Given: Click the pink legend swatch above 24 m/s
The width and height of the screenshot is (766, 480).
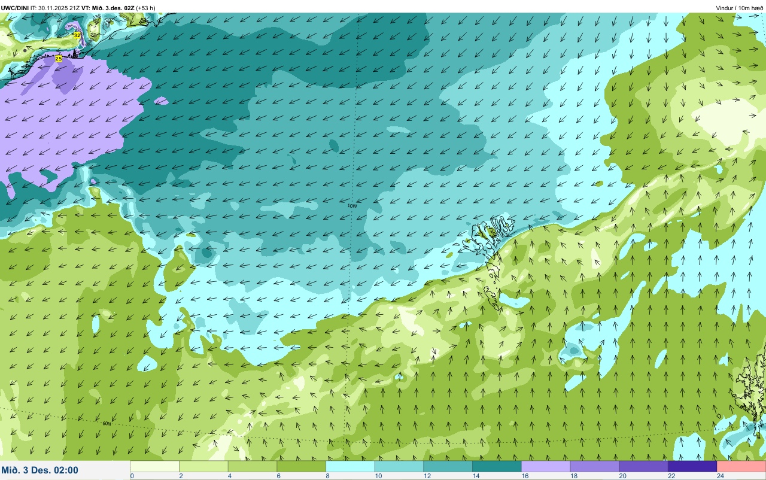Looking at the screenshot, I should coord(741,466).
